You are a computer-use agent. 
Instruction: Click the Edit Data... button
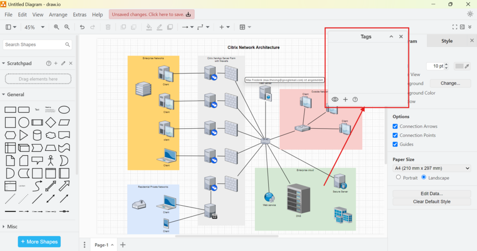[x=432, y=194]
